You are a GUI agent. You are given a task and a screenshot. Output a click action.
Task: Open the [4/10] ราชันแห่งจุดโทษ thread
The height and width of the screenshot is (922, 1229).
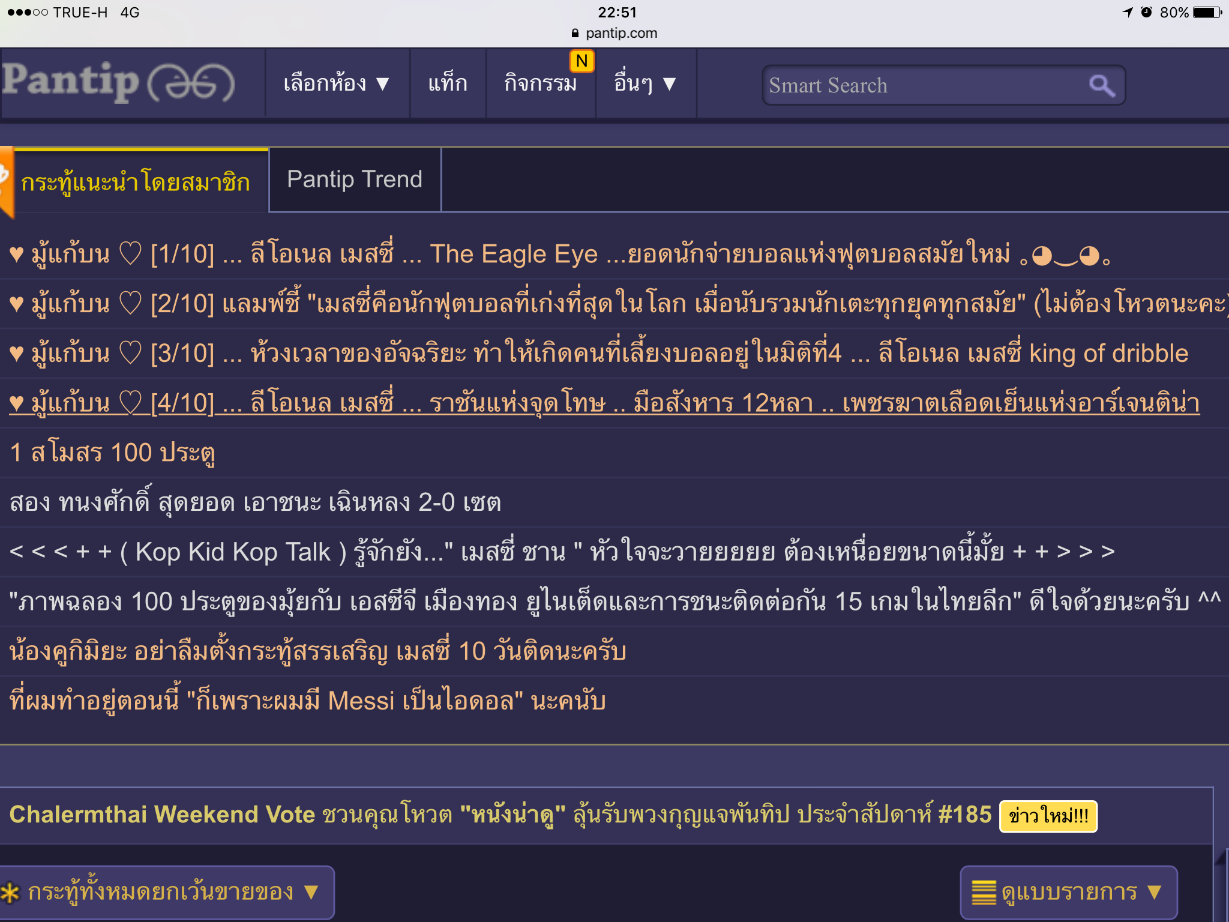(x=604, y=403)
